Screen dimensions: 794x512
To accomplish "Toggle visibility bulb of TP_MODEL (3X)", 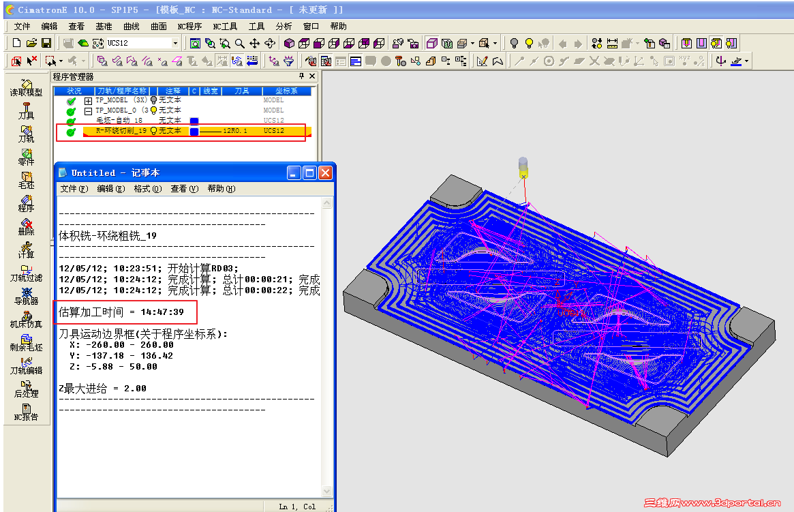I will pos(154,100).
